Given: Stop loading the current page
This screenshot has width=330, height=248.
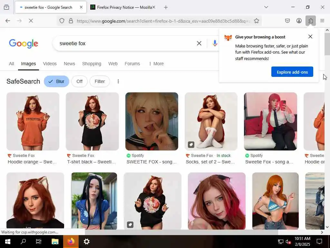Looking at the screenshot, I should tap(31, 21).
